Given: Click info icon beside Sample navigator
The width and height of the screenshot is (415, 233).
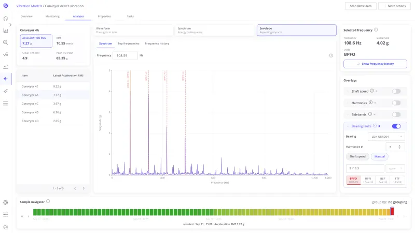Looking at the screenshot, I should [x=48, y=201].
